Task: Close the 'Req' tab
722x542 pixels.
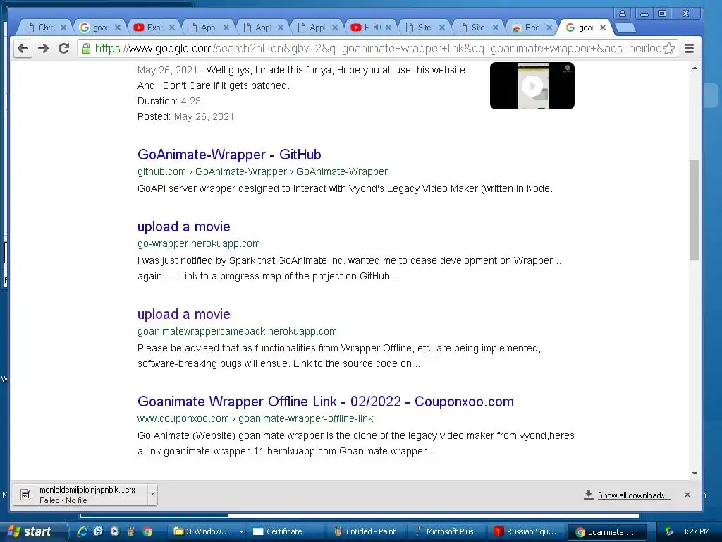Action: click(549, 28)
